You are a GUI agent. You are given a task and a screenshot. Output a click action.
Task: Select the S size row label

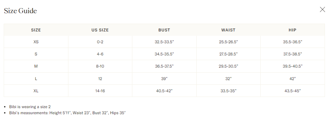tap(36, 54)
